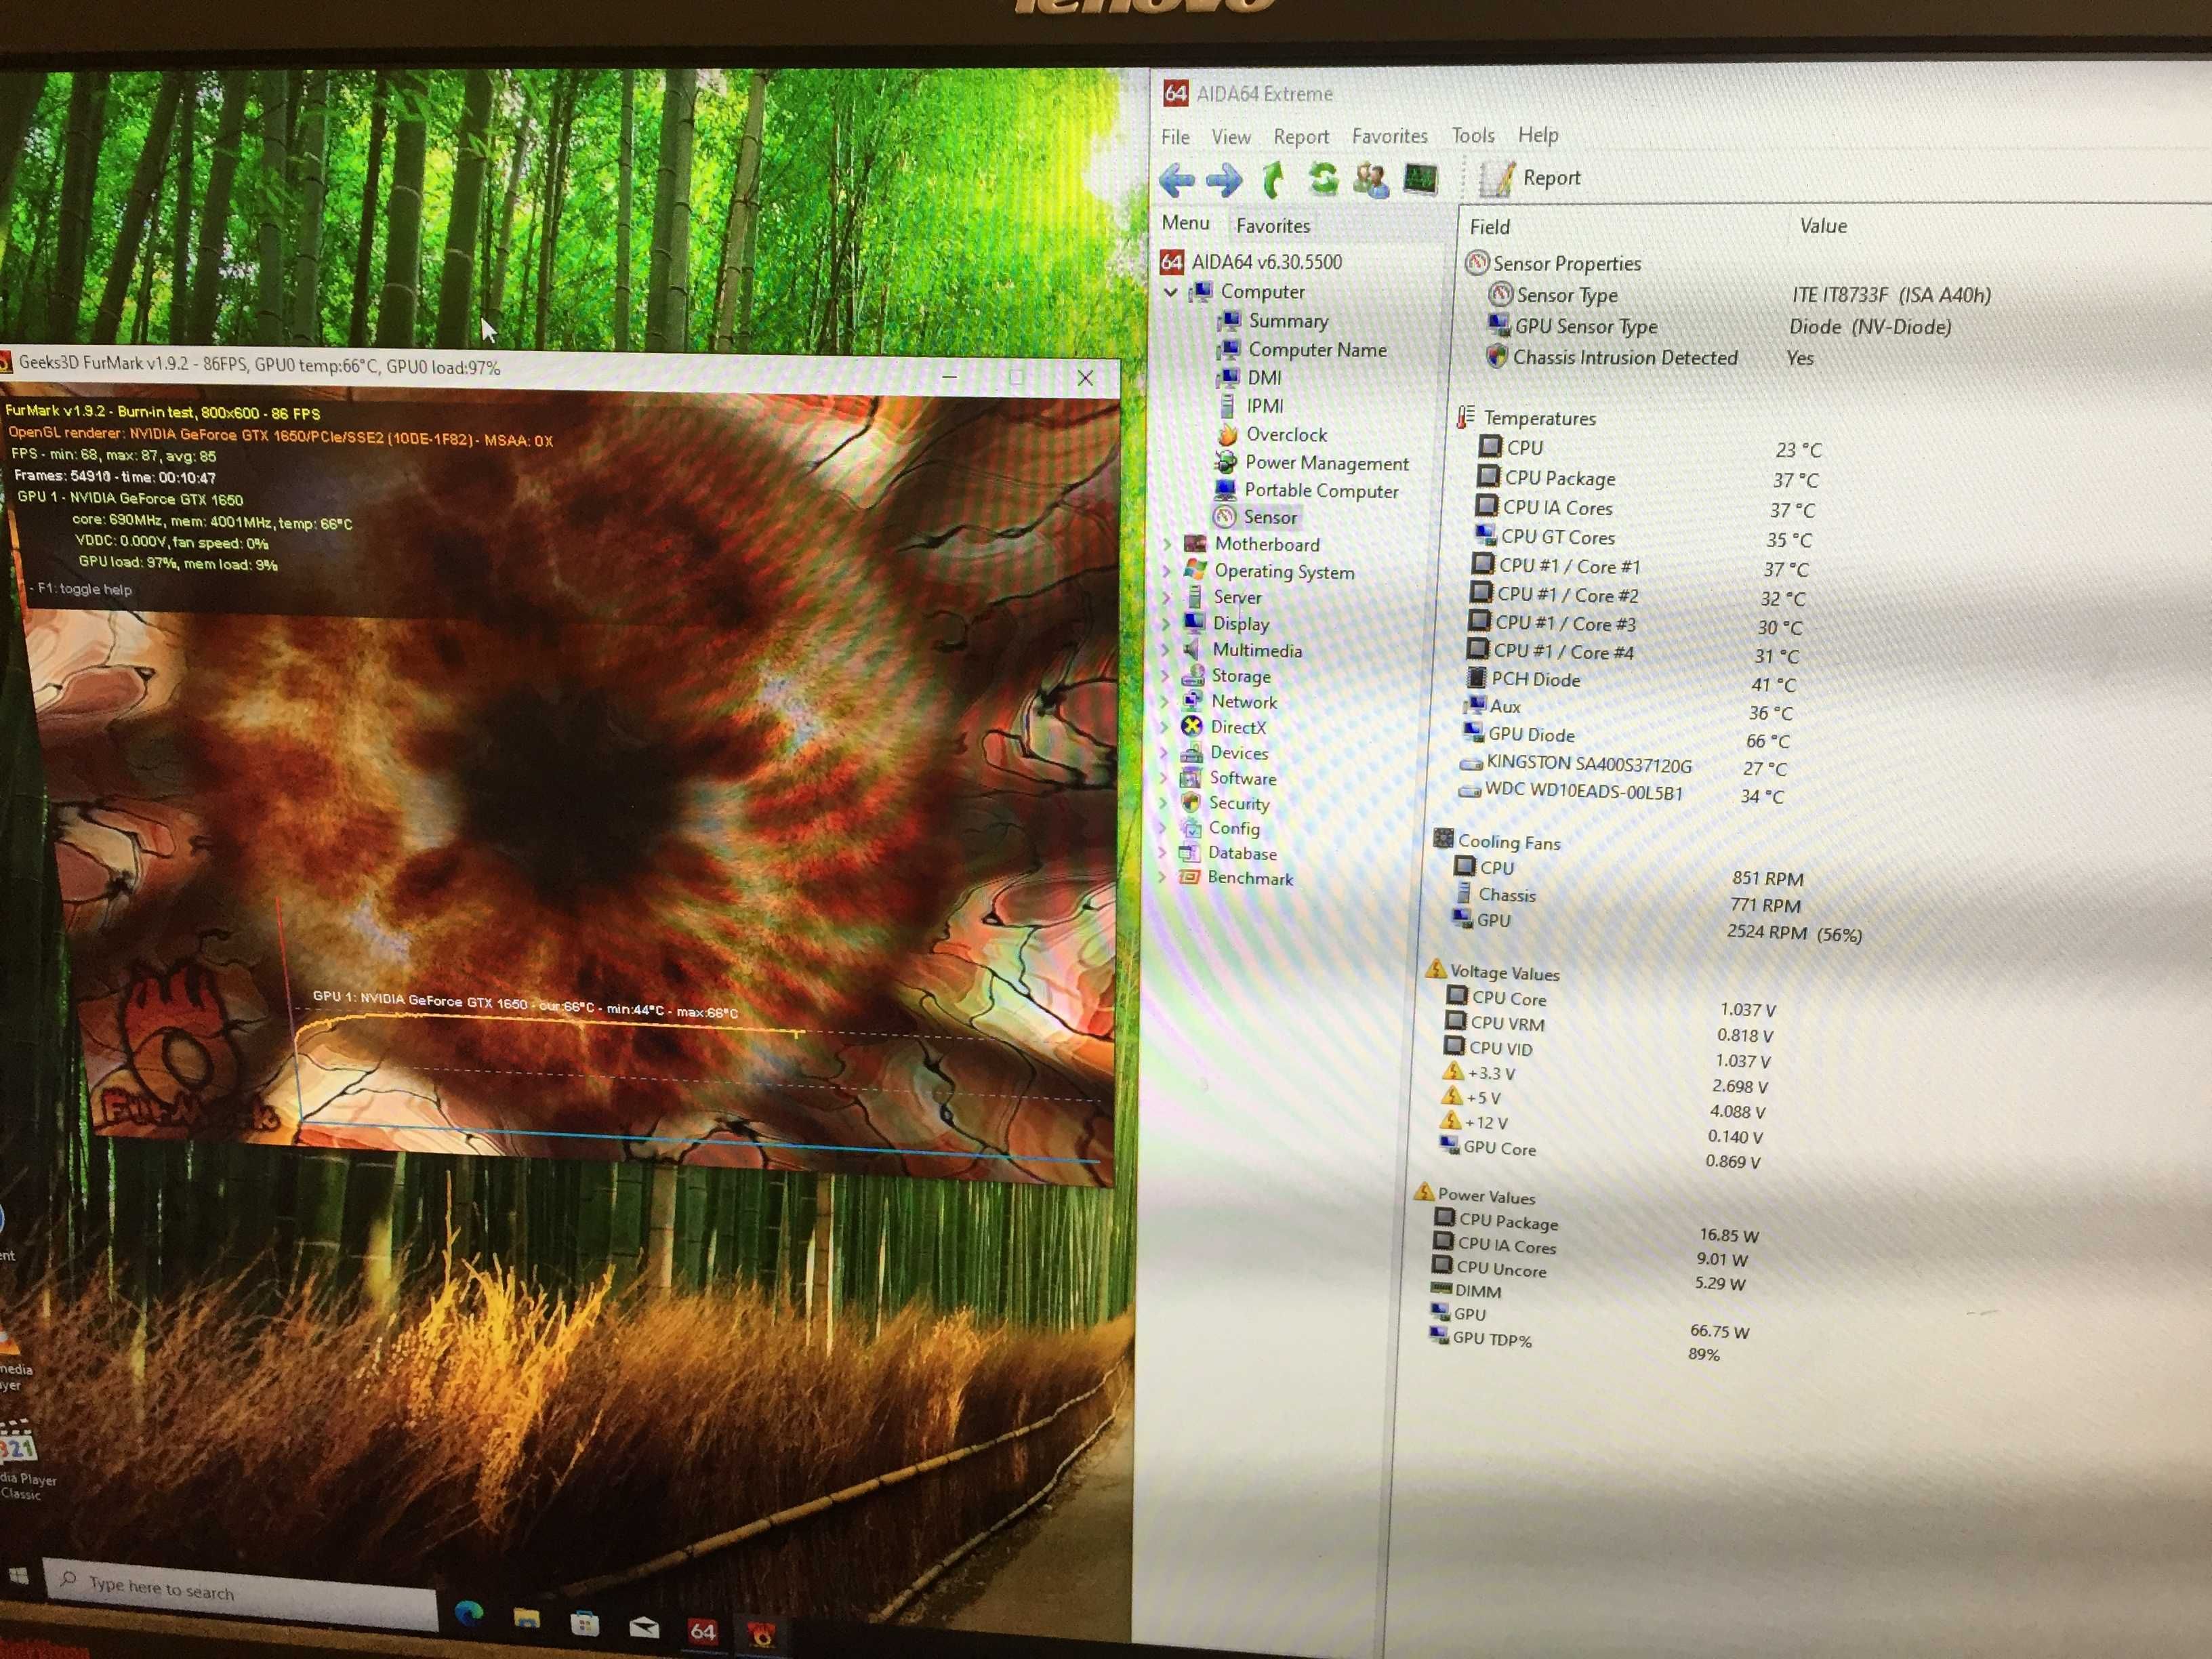Select Summary under Computer
The height and width of the screenshot is (1659, 2212).
click(1273, 321)
